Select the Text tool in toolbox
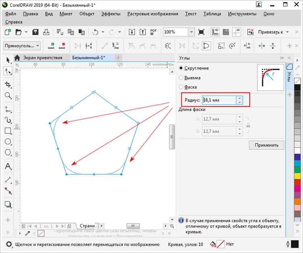The image size is (303, 253). coord(8,166)
